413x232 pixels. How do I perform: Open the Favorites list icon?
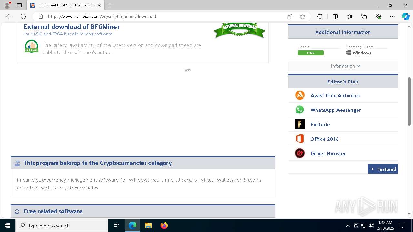tap(350, 16)
